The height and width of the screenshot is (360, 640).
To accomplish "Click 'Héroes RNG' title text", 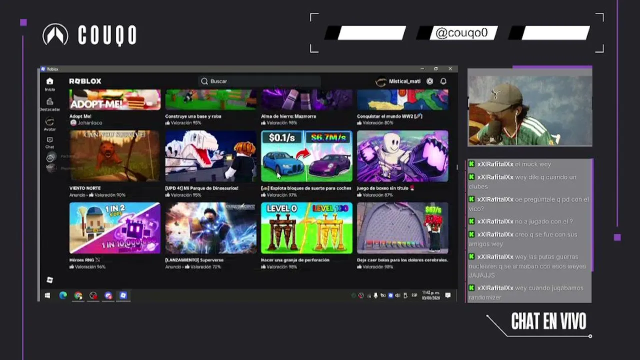I will pos(85,260).
